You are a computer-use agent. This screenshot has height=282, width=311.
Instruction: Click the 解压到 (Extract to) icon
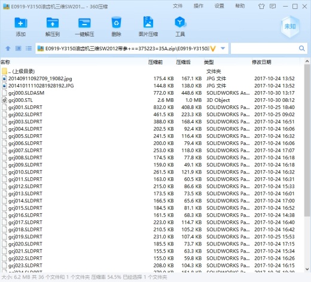53,23
